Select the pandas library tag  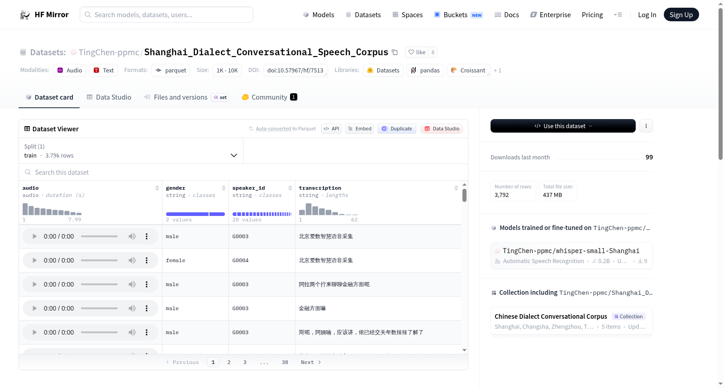coord(425,71)
